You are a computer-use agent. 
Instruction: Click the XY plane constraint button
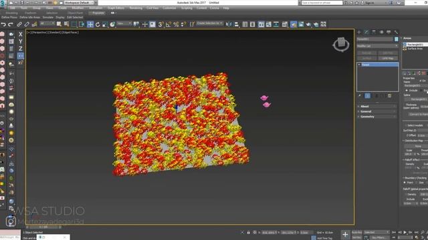click(21, 56)
